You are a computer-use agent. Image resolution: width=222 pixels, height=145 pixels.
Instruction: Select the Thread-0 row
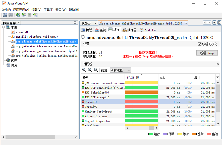[x=148, y=107]
